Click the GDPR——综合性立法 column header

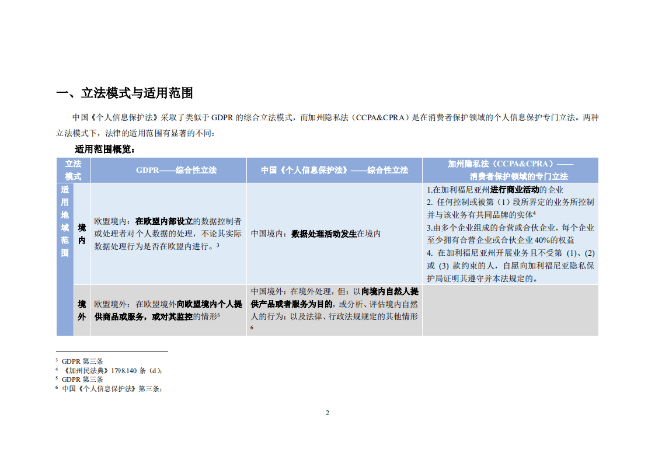[177, 171]
